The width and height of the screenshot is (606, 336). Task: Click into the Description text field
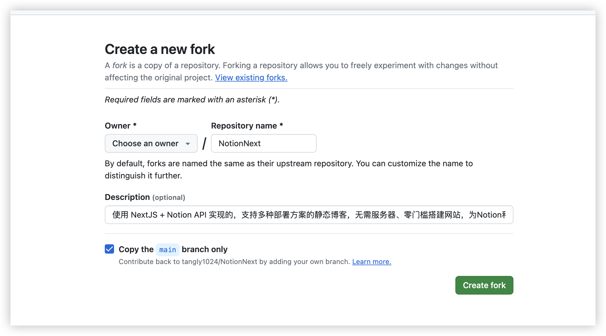309,215
